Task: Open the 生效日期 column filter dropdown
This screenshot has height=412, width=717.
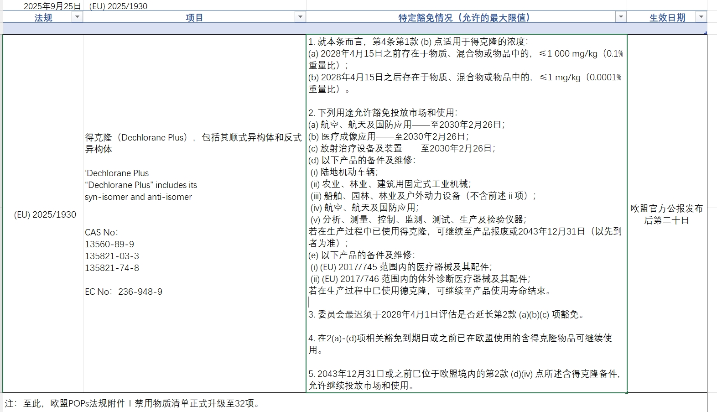Action: point(701,17)
